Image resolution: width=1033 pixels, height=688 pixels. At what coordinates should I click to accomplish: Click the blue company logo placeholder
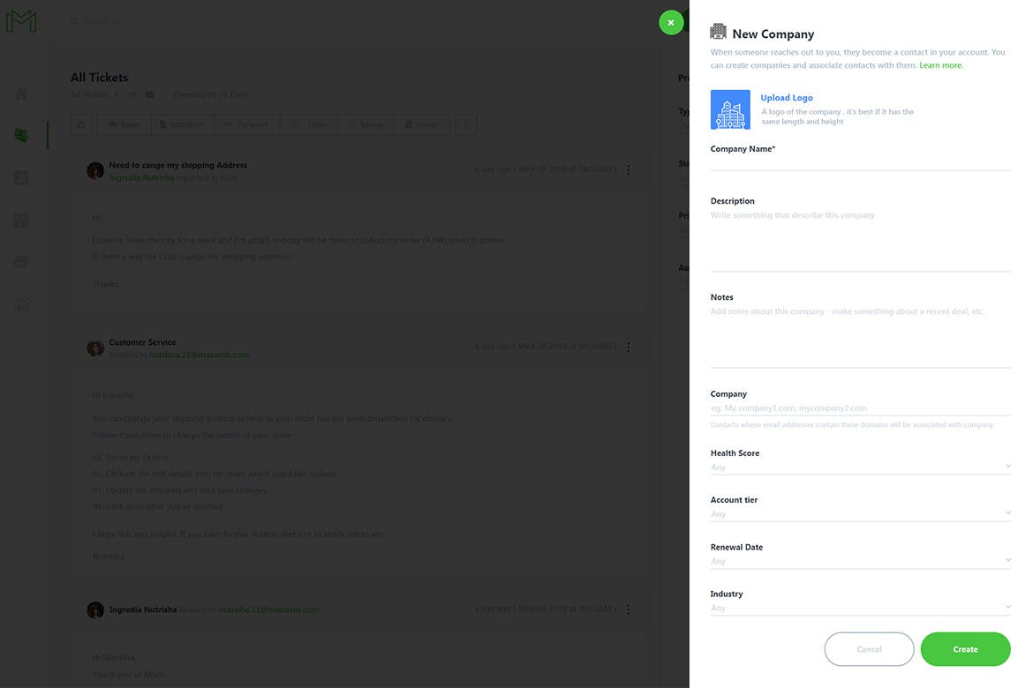pos(730,110)
